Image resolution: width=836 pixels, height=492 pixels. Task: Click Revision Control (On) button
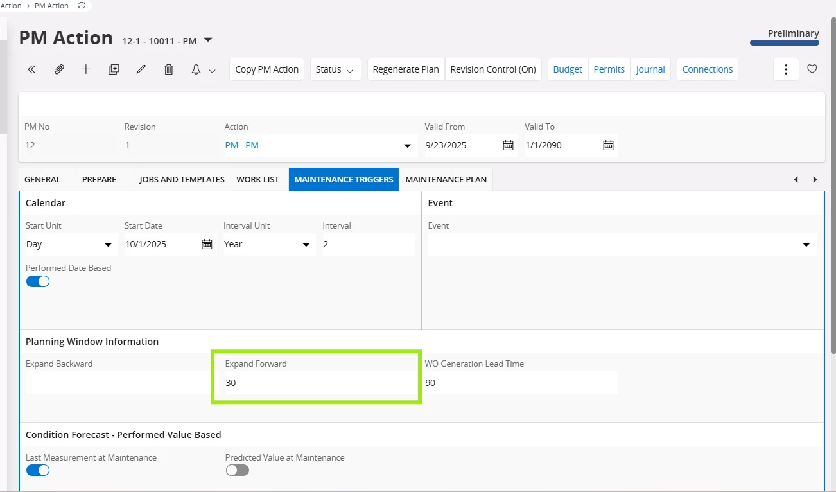(x=493, y=69)
